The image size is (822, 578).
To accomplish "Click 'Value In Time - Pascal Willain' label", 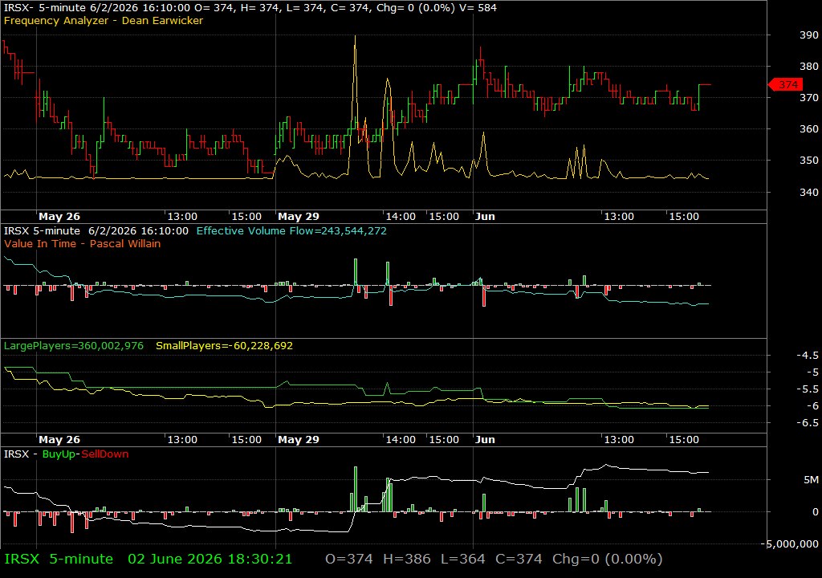I will [x=83, y=243].
